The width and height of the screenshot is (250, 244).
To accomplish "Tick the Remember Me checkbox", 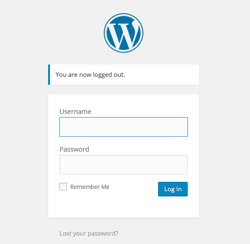I will click(63, 187).
